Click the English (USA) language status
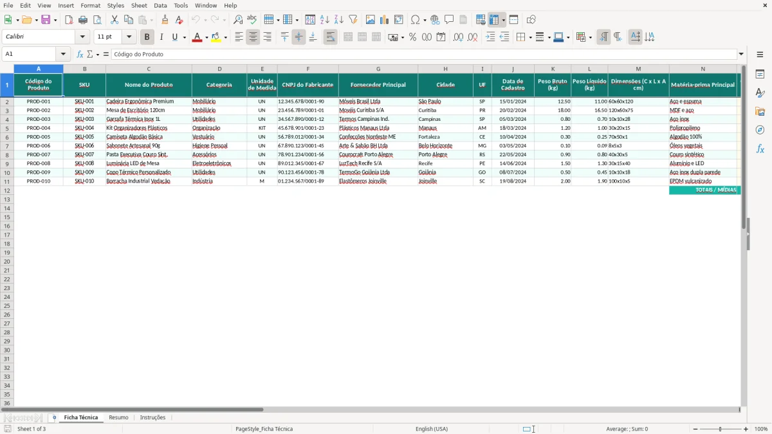 pos(432,429)
